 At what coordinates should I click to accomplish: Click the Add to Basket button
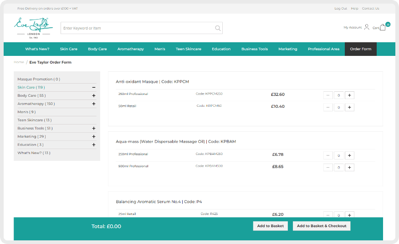click(270, 226)
